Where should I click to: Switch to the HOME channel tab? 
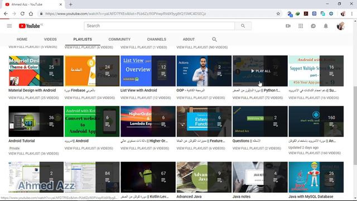(22, 39)
